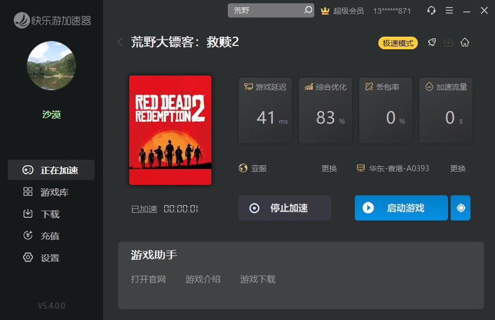The height and width of the screenshot is (320, 495).
Task: Click the 停止加速 button
Action: coord(285,208)
